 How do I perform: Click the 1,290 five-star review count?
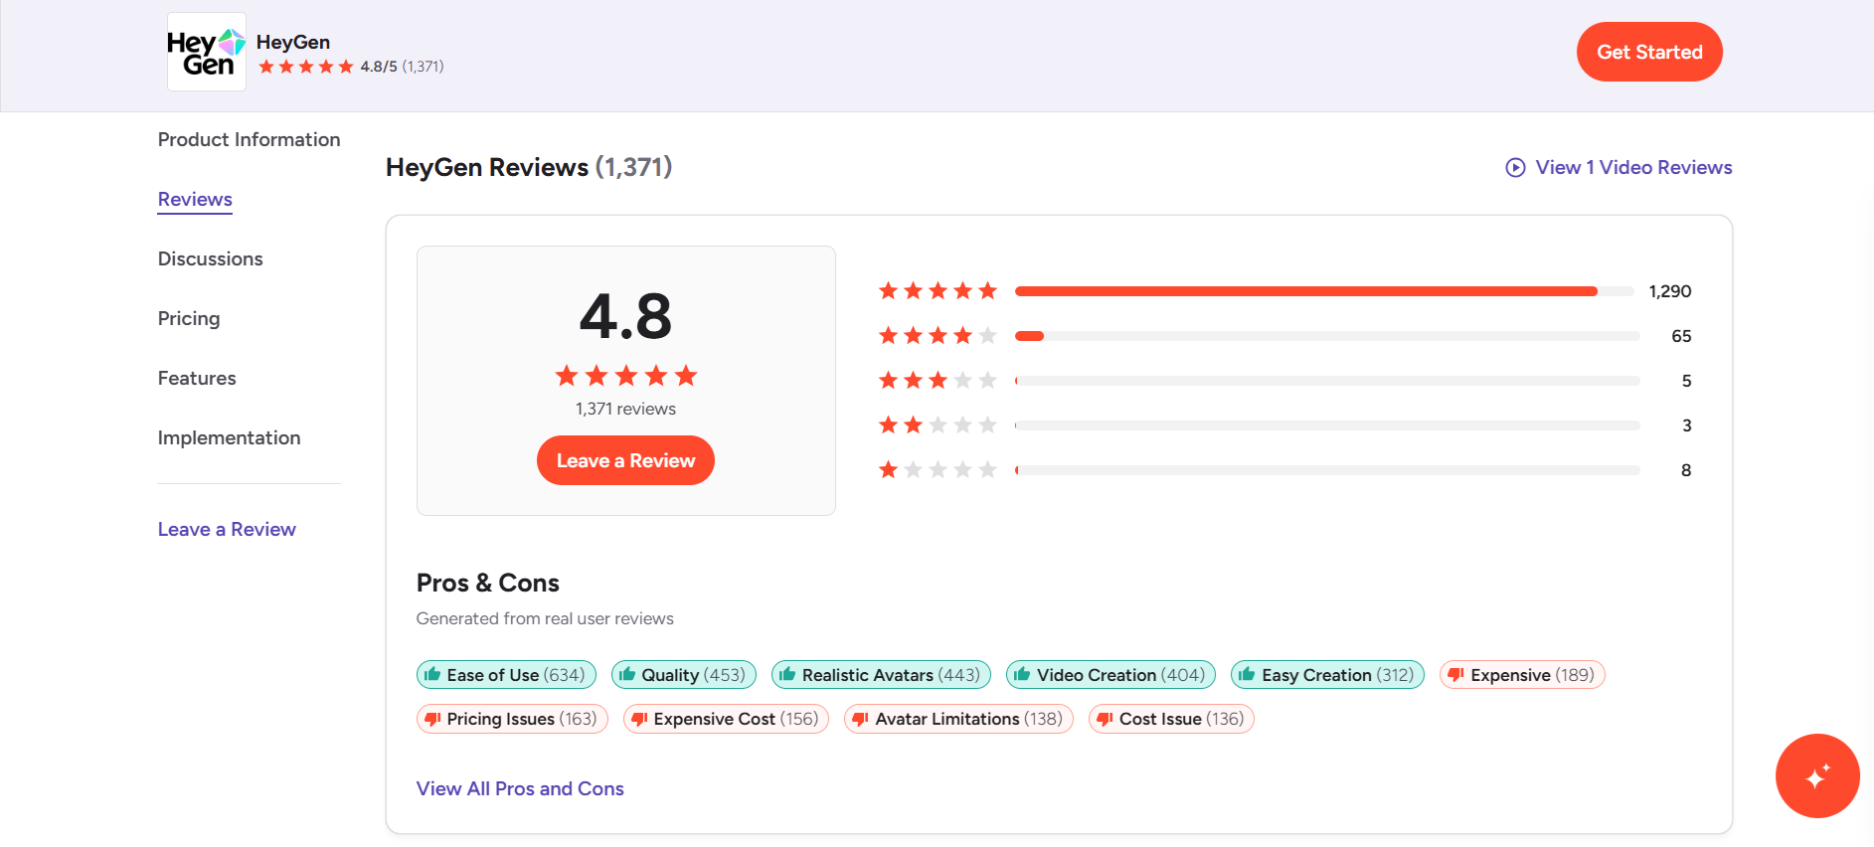(x=1670, y=291)
